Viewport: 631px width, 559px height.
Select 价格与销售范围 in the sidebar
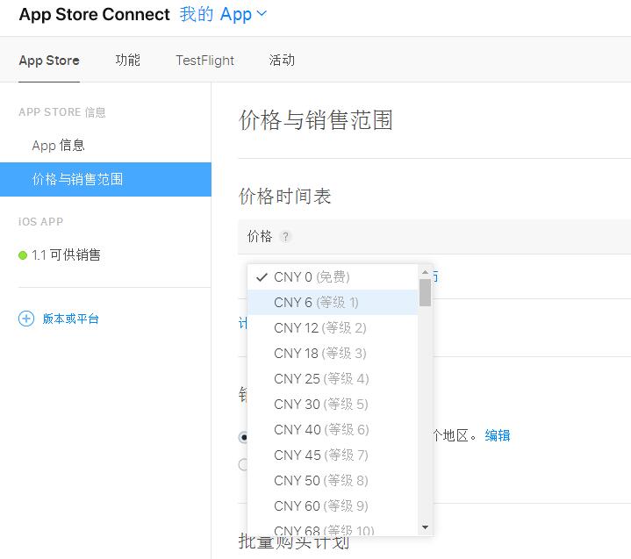(x=77, y=180)
